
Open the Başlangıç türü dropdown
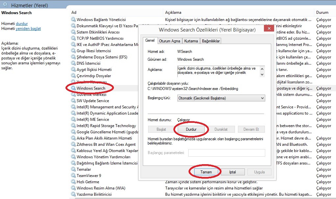[x=221, y=98]
